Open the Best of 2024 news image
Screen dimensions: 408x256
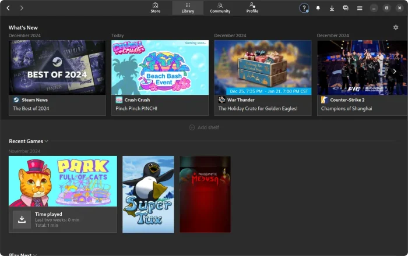click(x=57, y=67)
